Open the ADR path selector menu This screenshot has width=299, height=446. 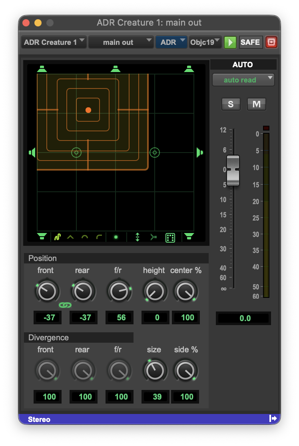(x=171, y=42)
